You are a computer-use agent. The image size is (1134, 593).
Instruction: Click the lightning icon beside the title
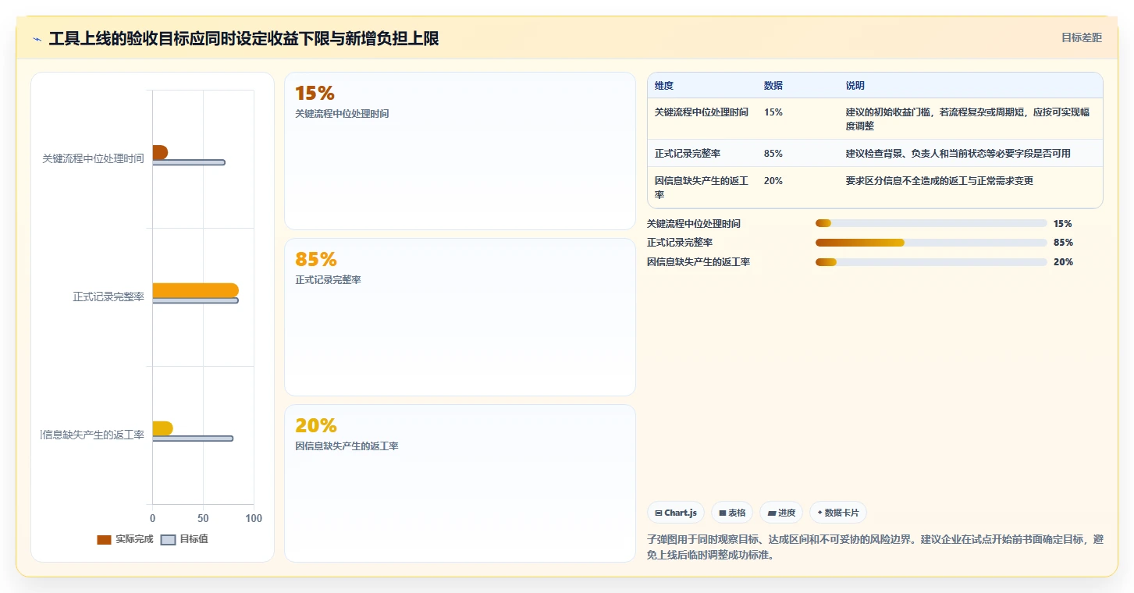click(x=37, y=39)
